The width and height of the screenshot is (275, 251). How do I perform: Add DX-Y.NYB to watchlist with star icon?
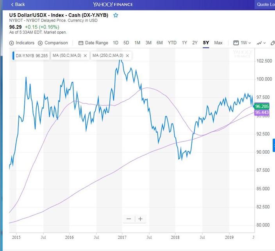(116, 15)
